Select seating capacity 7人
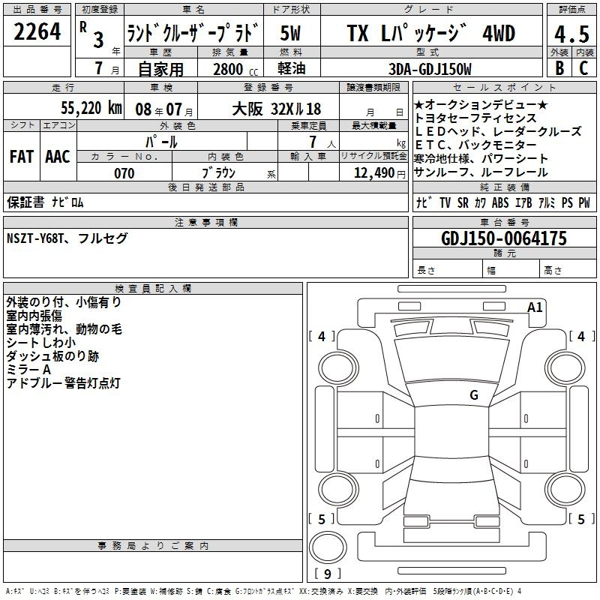The image size is (600, 600). click(x=322, y=142)
